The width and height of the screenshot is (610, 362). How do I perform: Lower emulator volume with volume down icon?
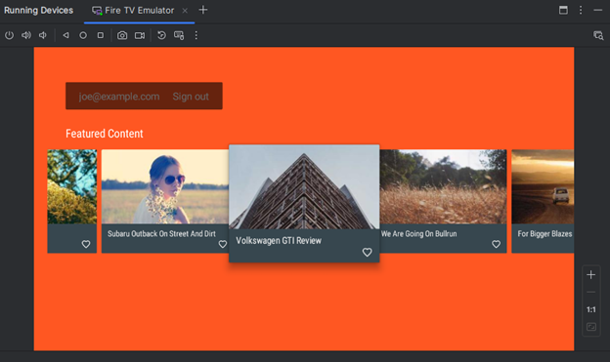pos(43,35)
